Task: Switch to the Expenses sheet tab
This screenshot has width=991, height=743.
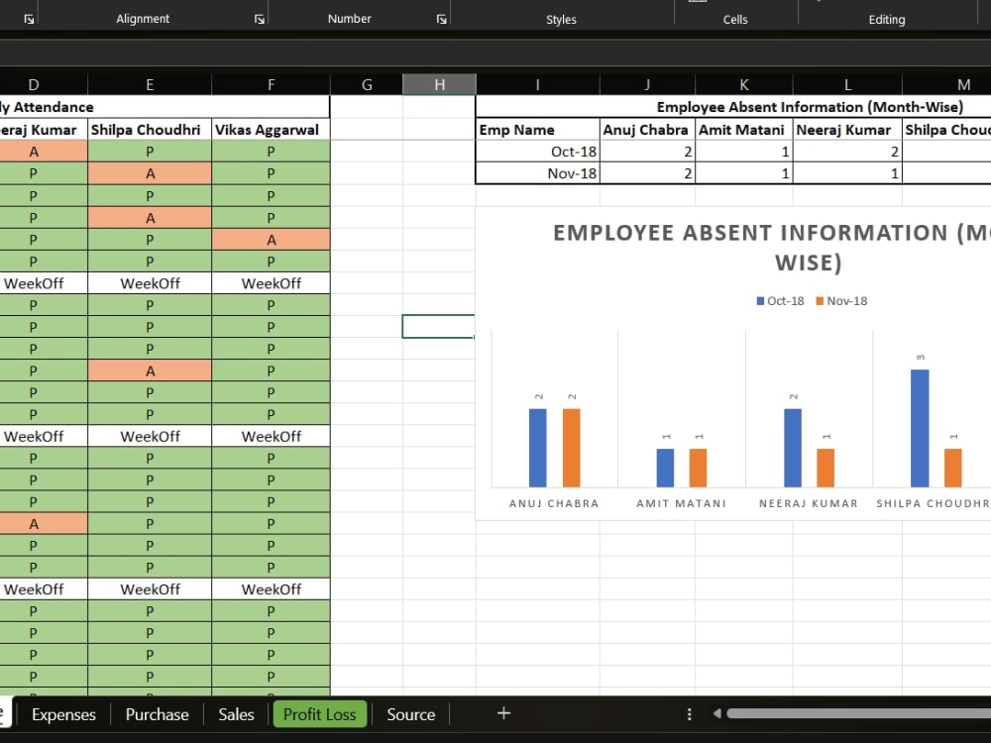Action: click(x=63, y=714)
